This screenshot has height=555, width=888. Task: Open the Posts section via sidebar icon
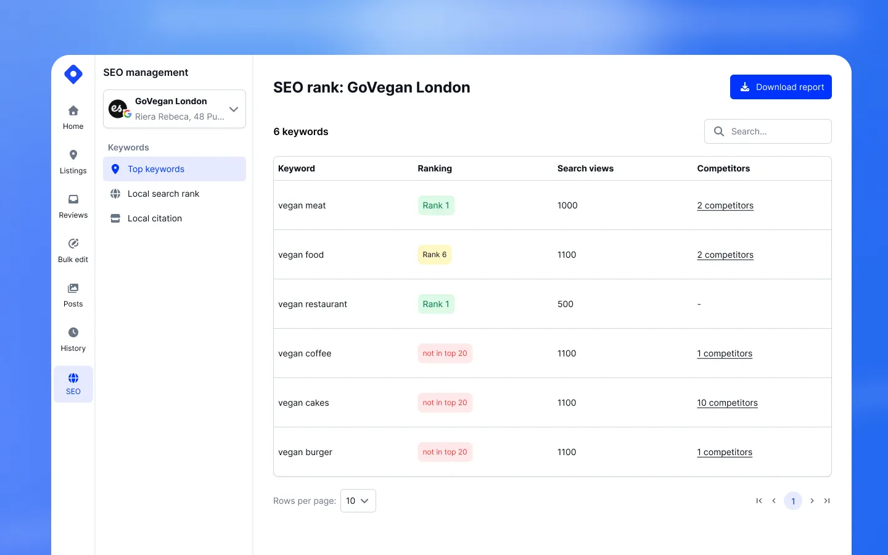(x=73, y=294)
